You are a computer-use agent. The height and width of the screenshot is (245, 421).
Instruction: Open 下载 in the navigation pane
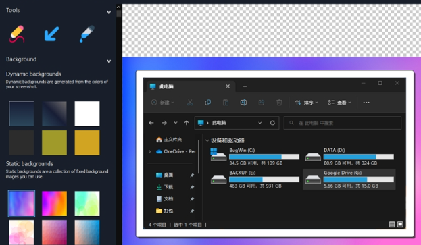click(x=164, y=187)
